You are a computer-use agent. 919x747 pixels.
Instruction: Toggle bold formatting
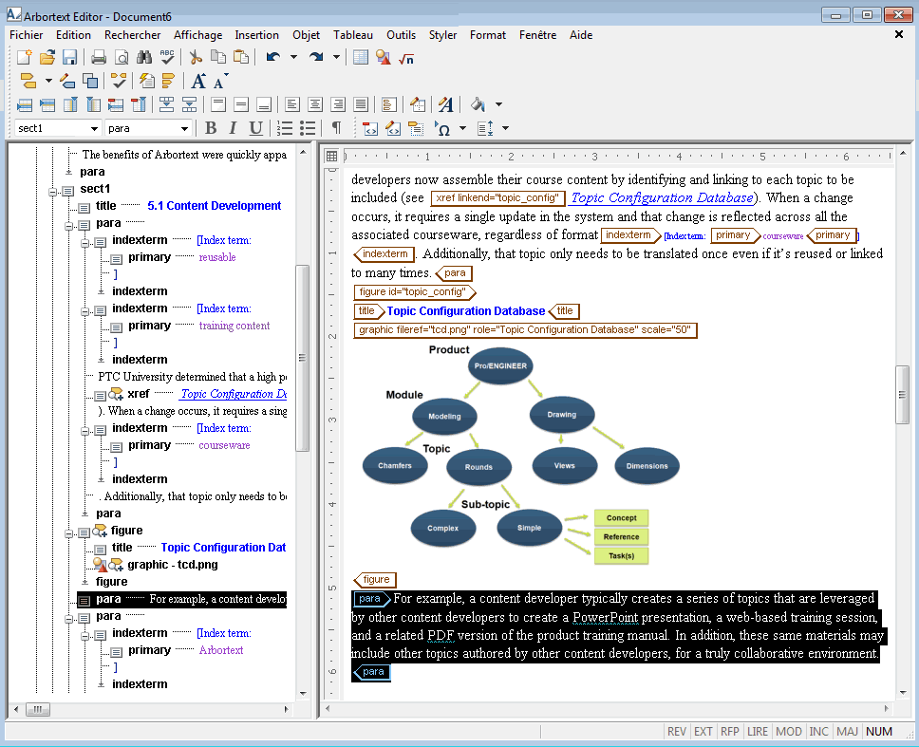(211, 128)
